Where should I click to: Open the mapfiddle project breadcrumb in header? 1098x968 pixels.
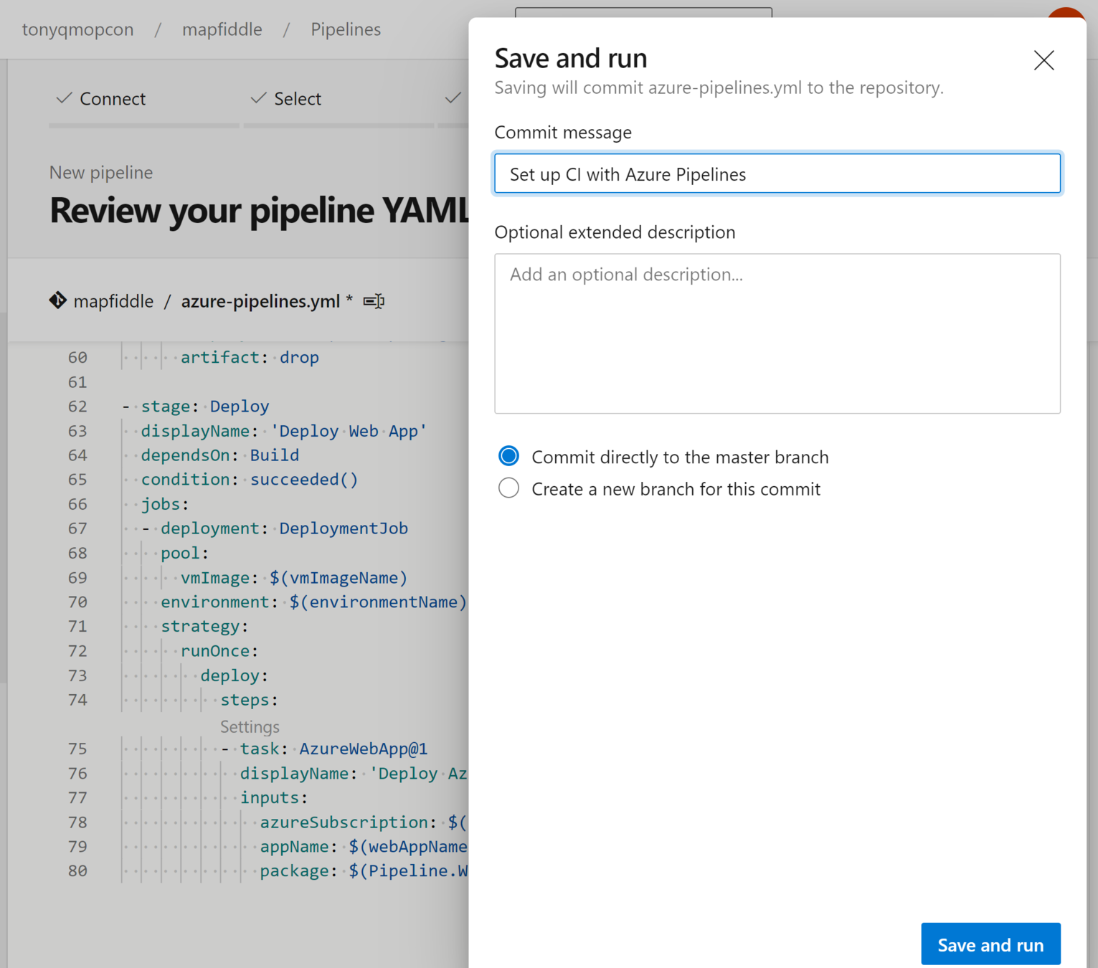tap(222, 29)
